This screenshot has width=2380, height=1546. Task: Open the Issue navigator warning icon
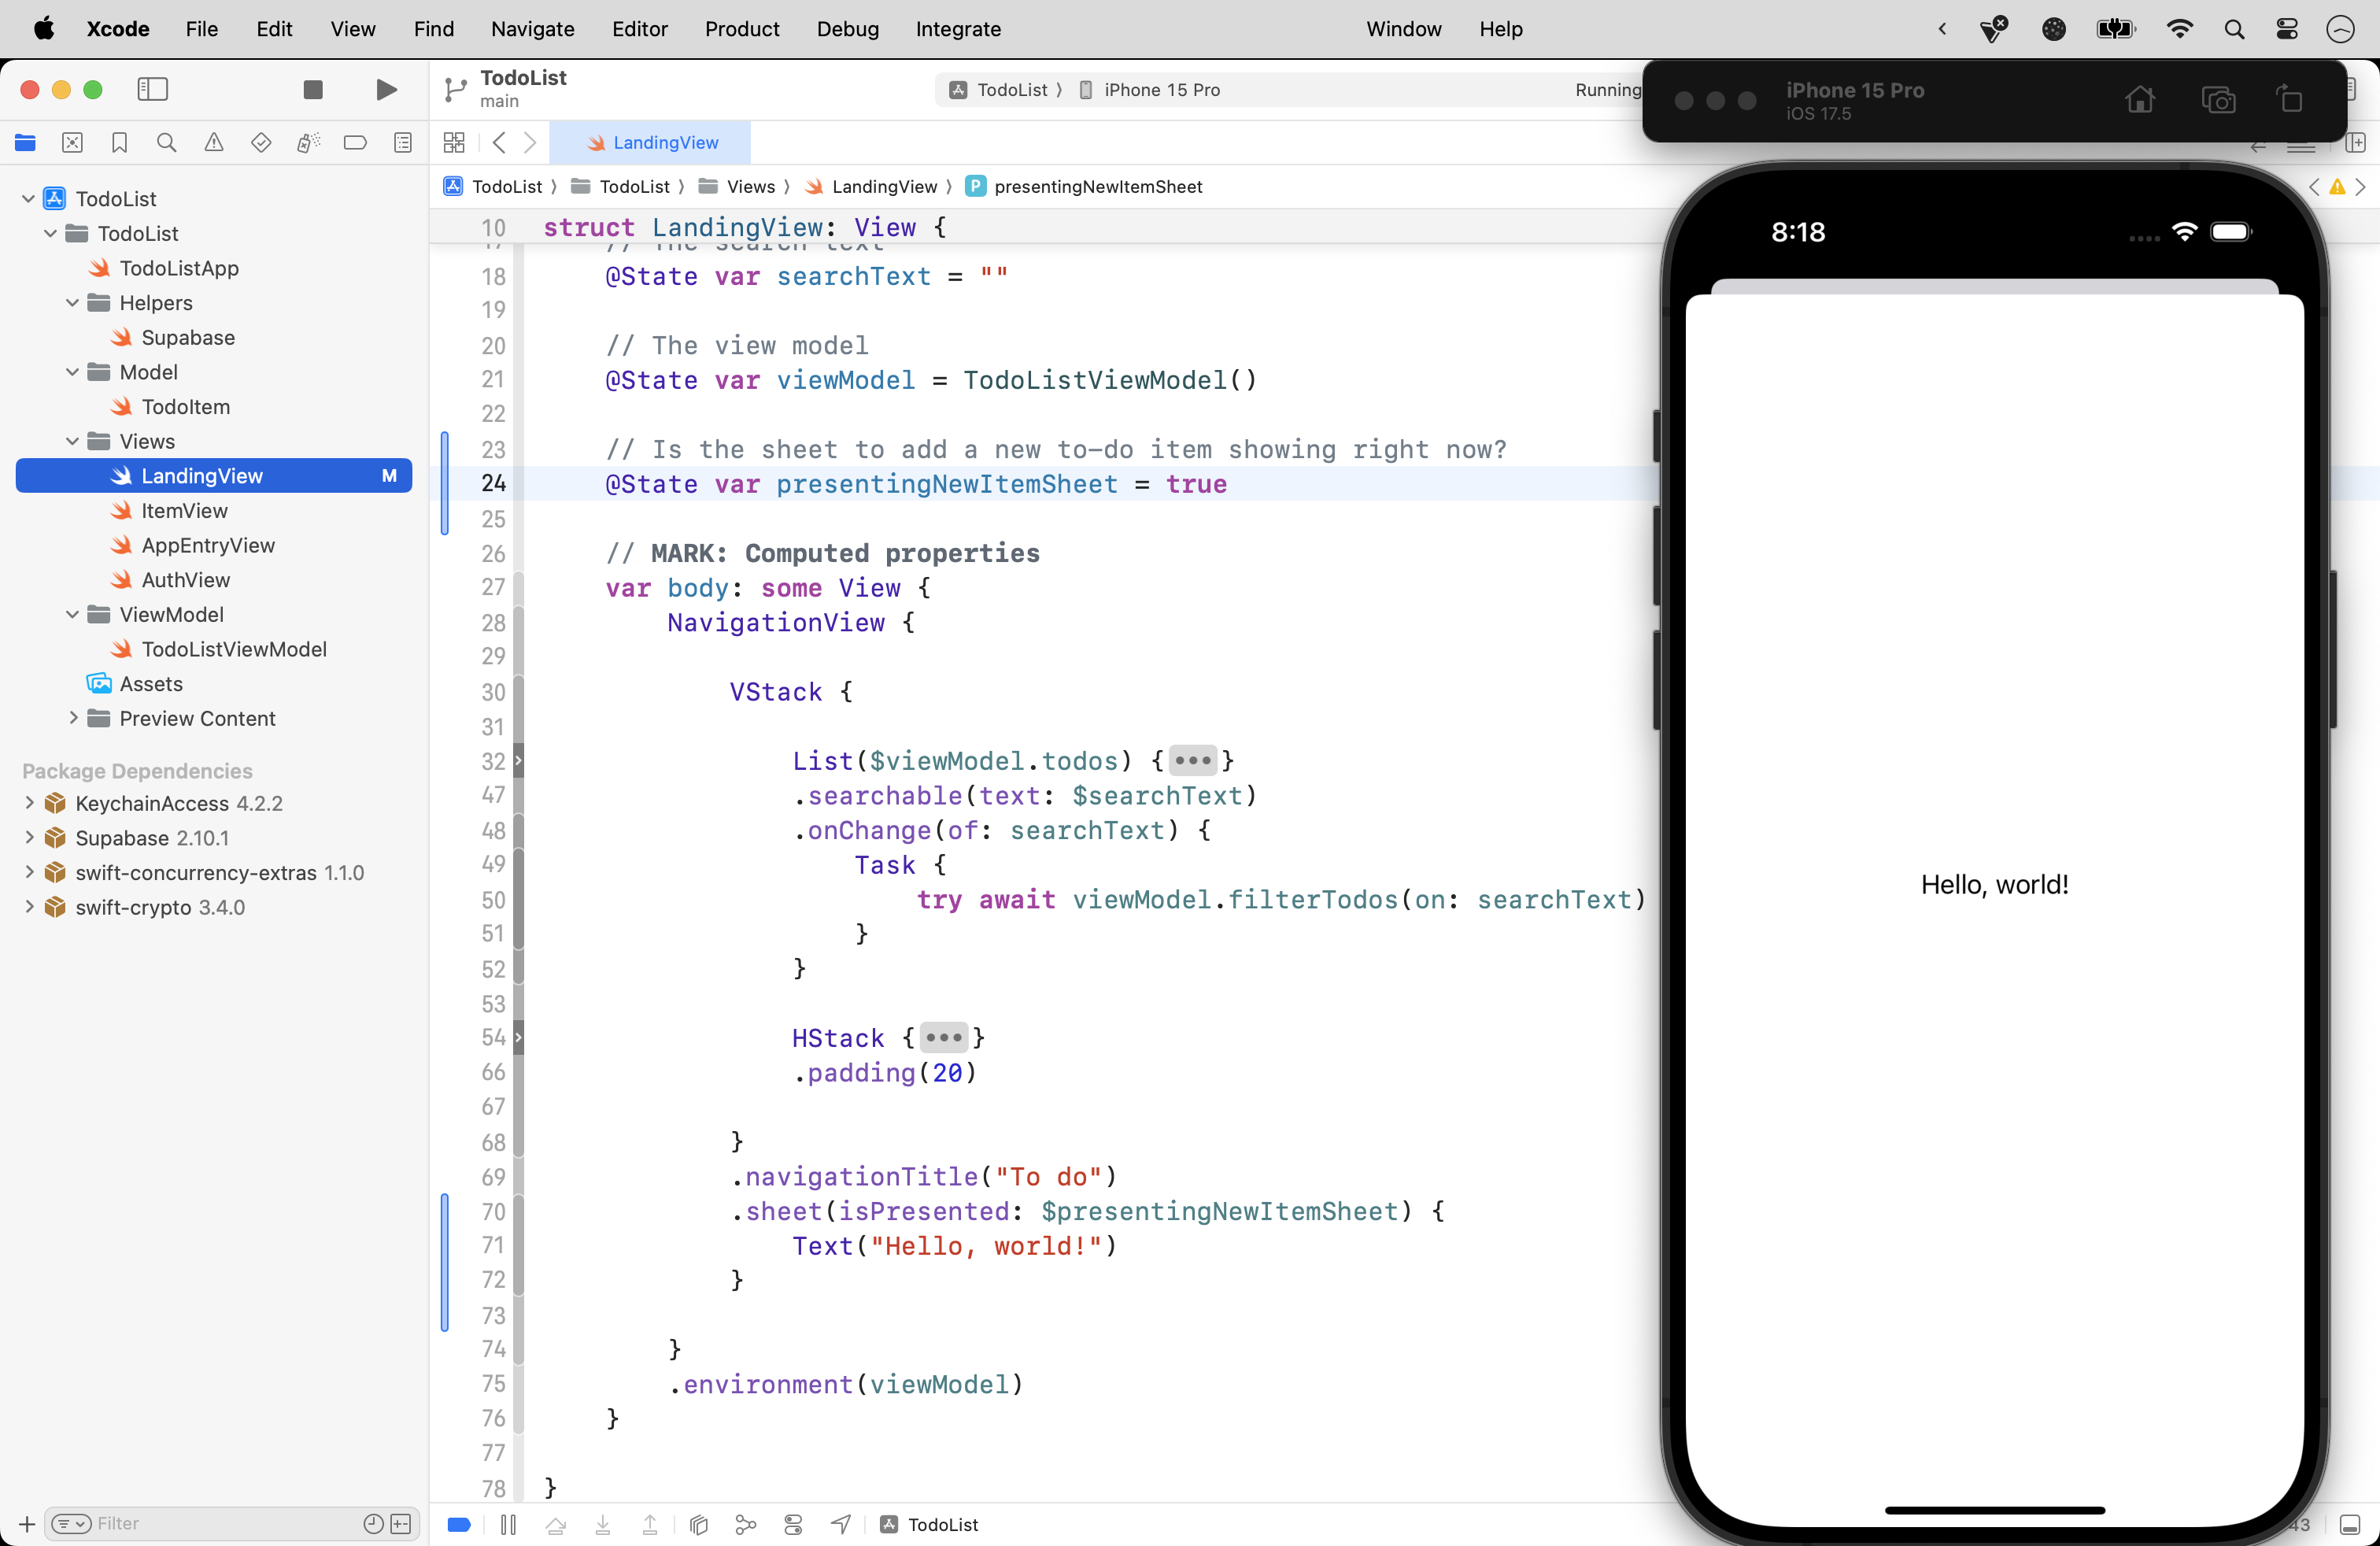tap(214, 143)
